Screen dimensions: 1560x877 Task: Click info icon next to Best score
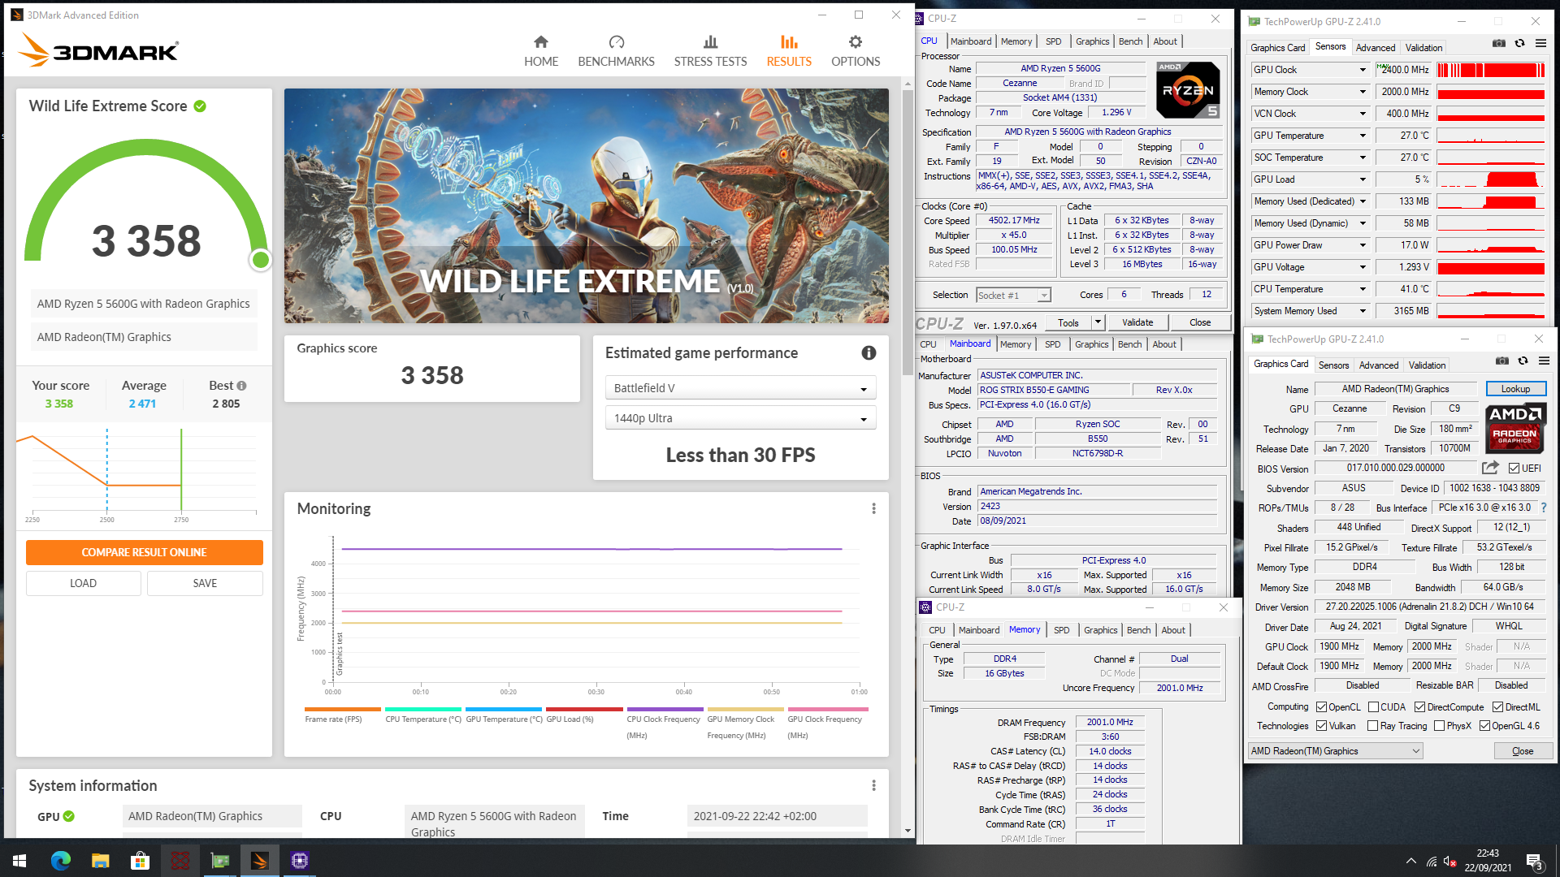pyautogui.click(x=241, y=386)
